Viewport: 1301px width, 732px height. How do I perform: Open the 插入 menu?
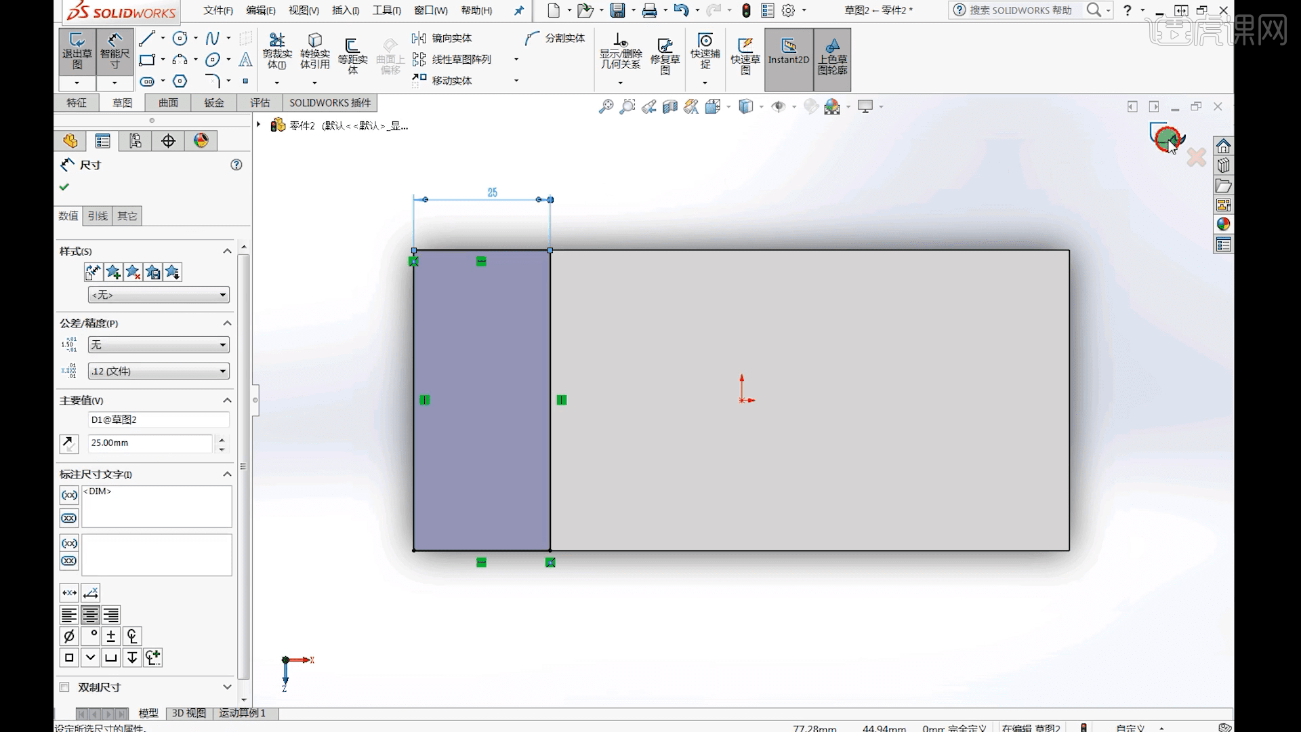(344, 10)
